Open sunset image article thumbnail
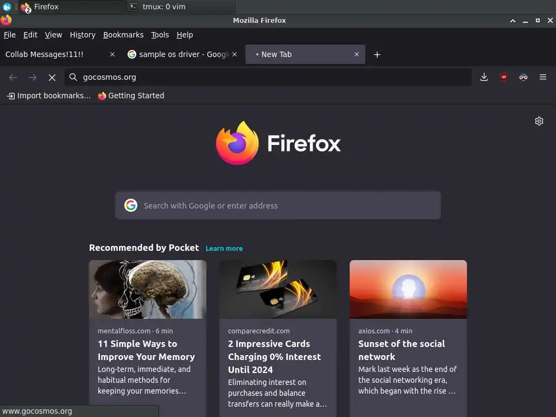 pyautogui.click(x=408, y=289)
